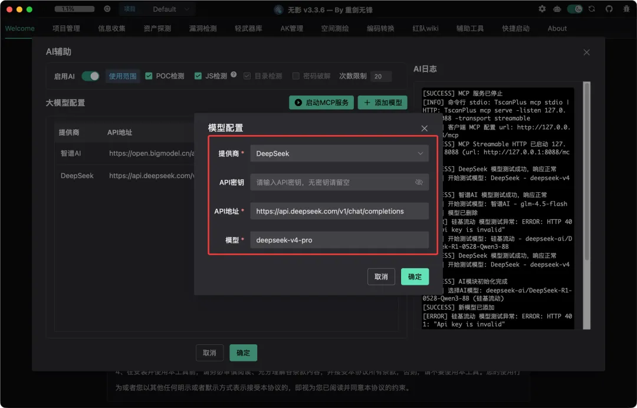
Task: Open the 编码转换 tab
Action: point(380,28)
